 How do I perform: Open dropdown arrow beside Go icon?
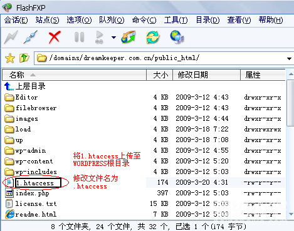click(x=113, y=38)
